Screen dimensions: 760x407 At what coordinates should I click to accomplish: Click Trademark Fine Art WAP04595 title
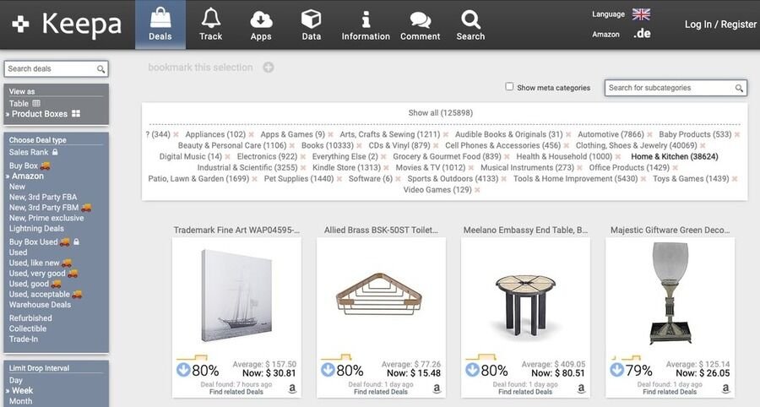click(236, 231)
